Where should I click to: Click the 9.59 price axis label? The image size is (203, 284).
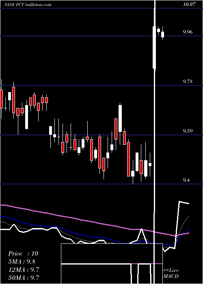188,131
